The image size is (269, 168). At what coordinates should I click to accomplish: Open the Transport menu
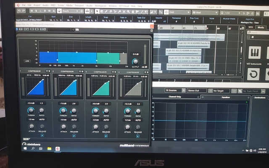(79, 5)
